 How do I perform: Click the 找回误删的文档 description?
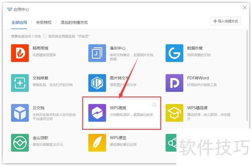[x=199, y=55]
